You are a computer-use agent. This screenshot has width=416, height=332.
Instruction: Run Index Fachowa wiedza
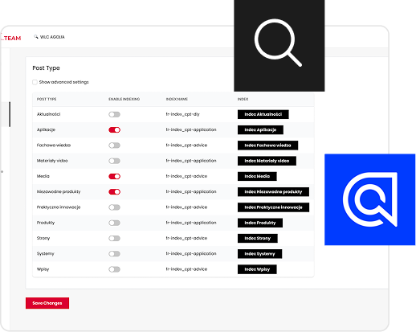click(x=267, y=146)
